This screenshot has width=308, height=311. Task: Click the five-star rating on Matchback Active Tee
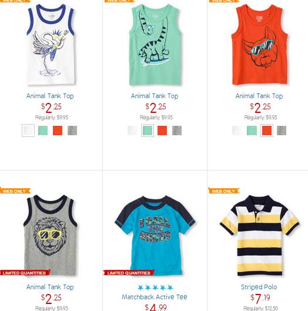(155, 287)
